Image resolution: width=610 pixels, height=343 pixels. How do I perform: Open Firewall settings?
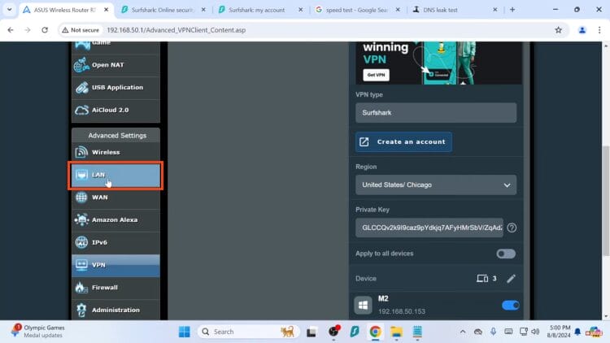[x=115, y=288]
